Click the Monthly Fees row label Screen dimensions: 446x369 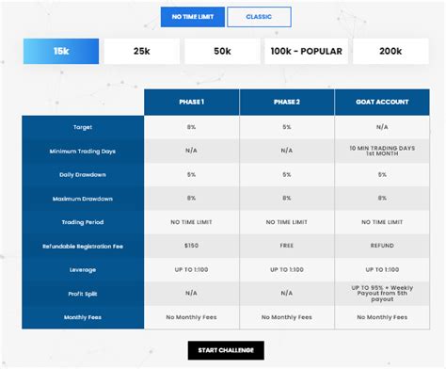(x=83, y=317)
